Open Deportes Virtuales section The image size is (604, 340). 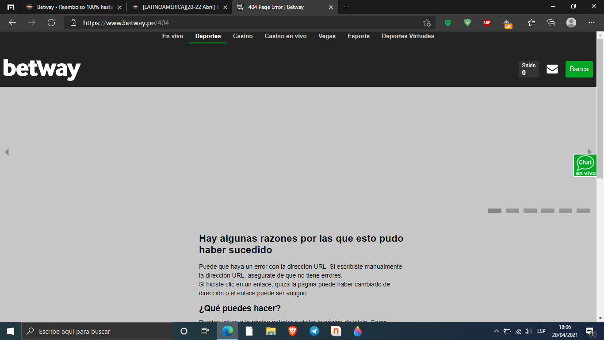(x=408, y=36)
